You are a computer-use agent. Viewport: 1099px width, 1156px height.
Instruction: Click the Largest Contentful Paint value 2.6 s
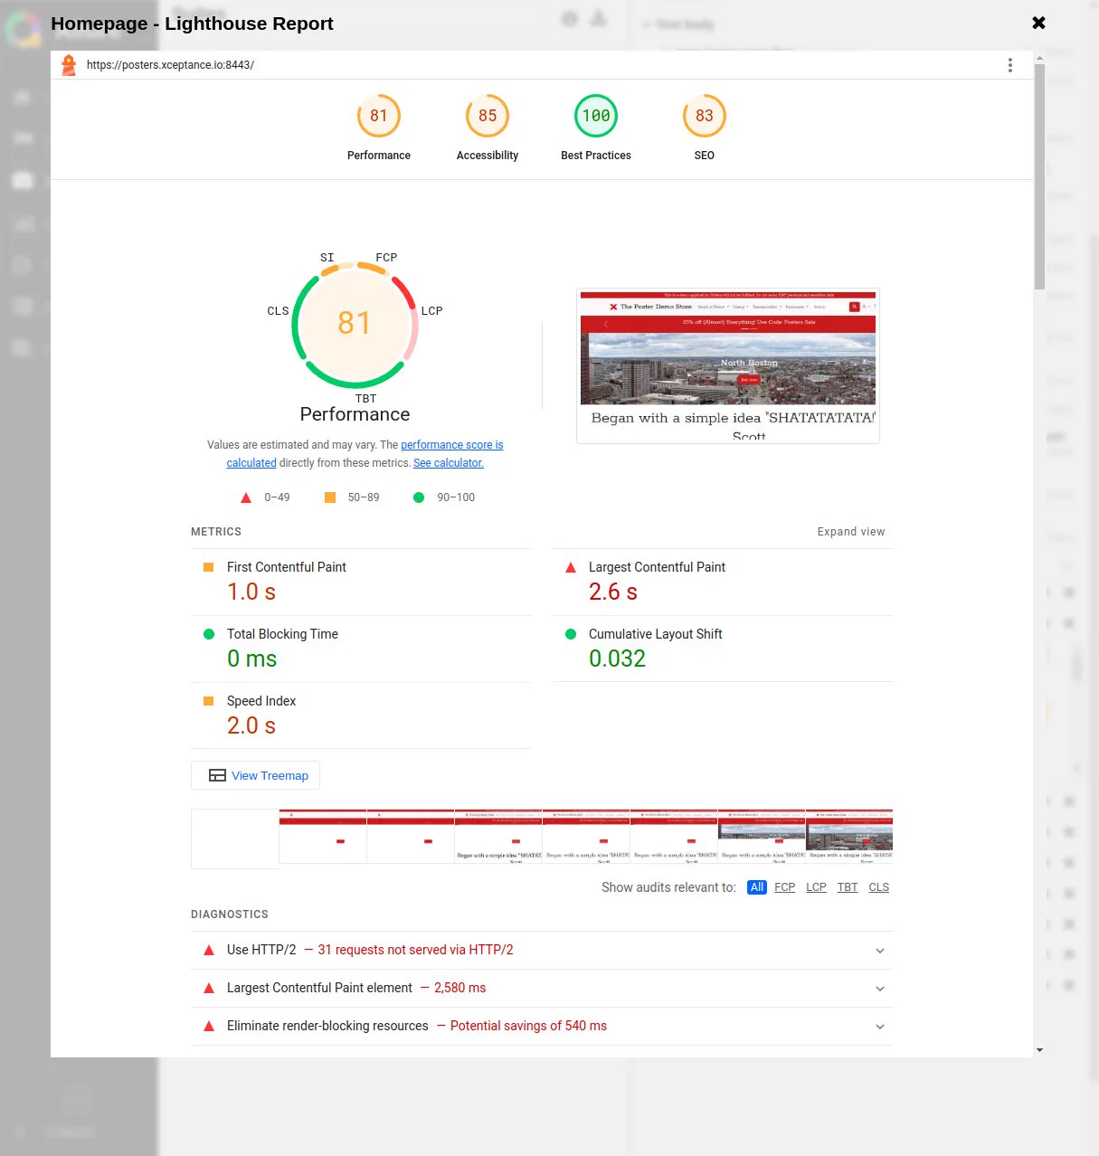pos(613,592)
